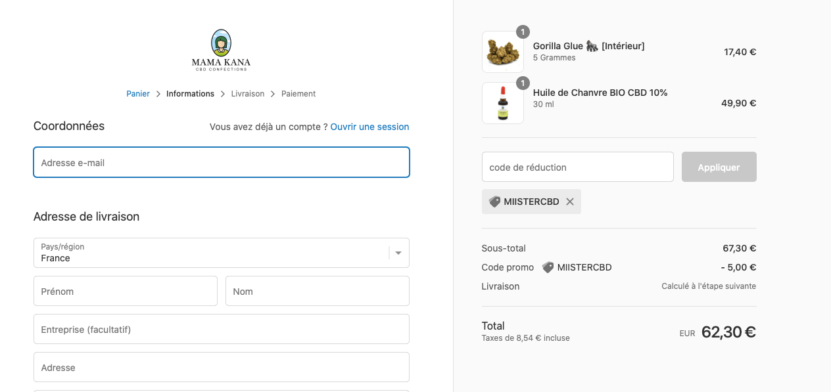
Task: Click the Appliquer button
Action: 719,167
